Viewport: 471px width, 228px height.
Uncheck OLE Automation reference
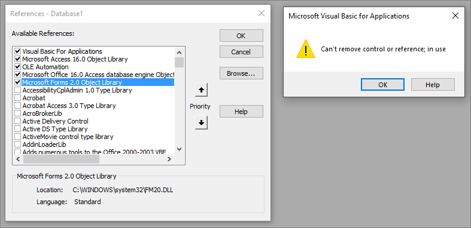pos(17,66)
